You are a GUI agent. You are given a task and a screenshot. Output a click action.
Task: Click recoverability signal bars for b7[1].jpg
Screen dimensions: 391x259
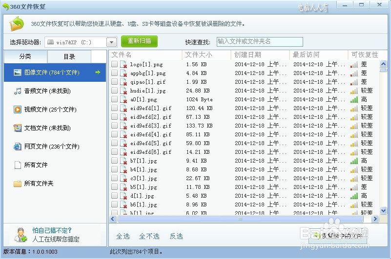354,161
